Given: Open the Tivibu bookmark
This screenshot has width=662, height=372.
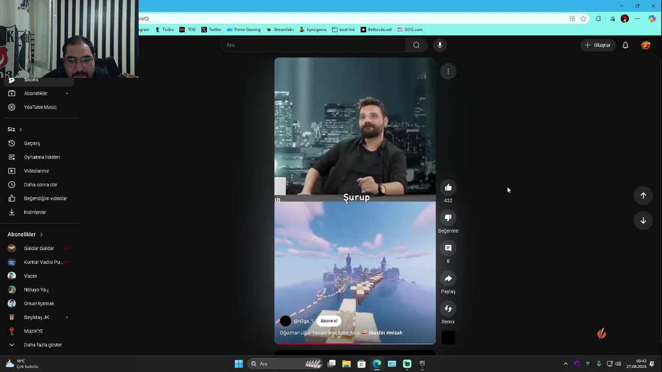Looking at the screenshot, I should pyautogui.click(x=164, y=29).
